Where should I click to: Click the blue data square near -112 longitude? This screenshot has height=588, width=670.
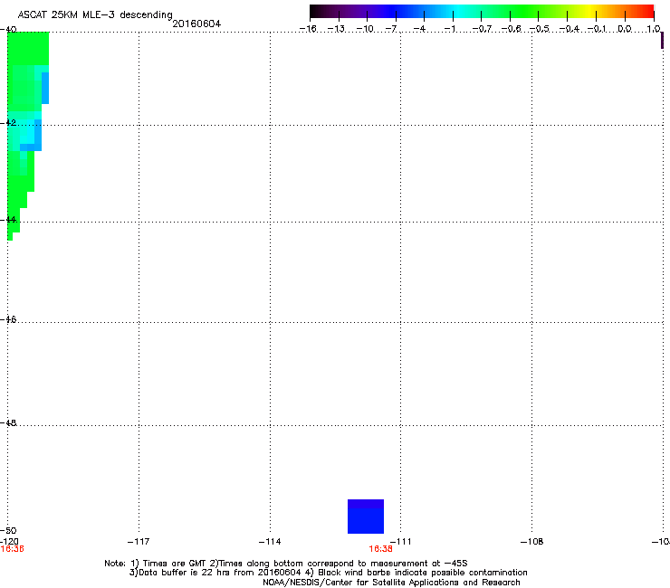click(366, 517)
